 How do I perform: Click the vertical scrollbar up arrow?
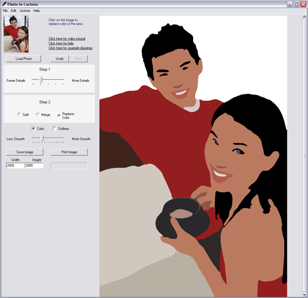pos(304,16)
